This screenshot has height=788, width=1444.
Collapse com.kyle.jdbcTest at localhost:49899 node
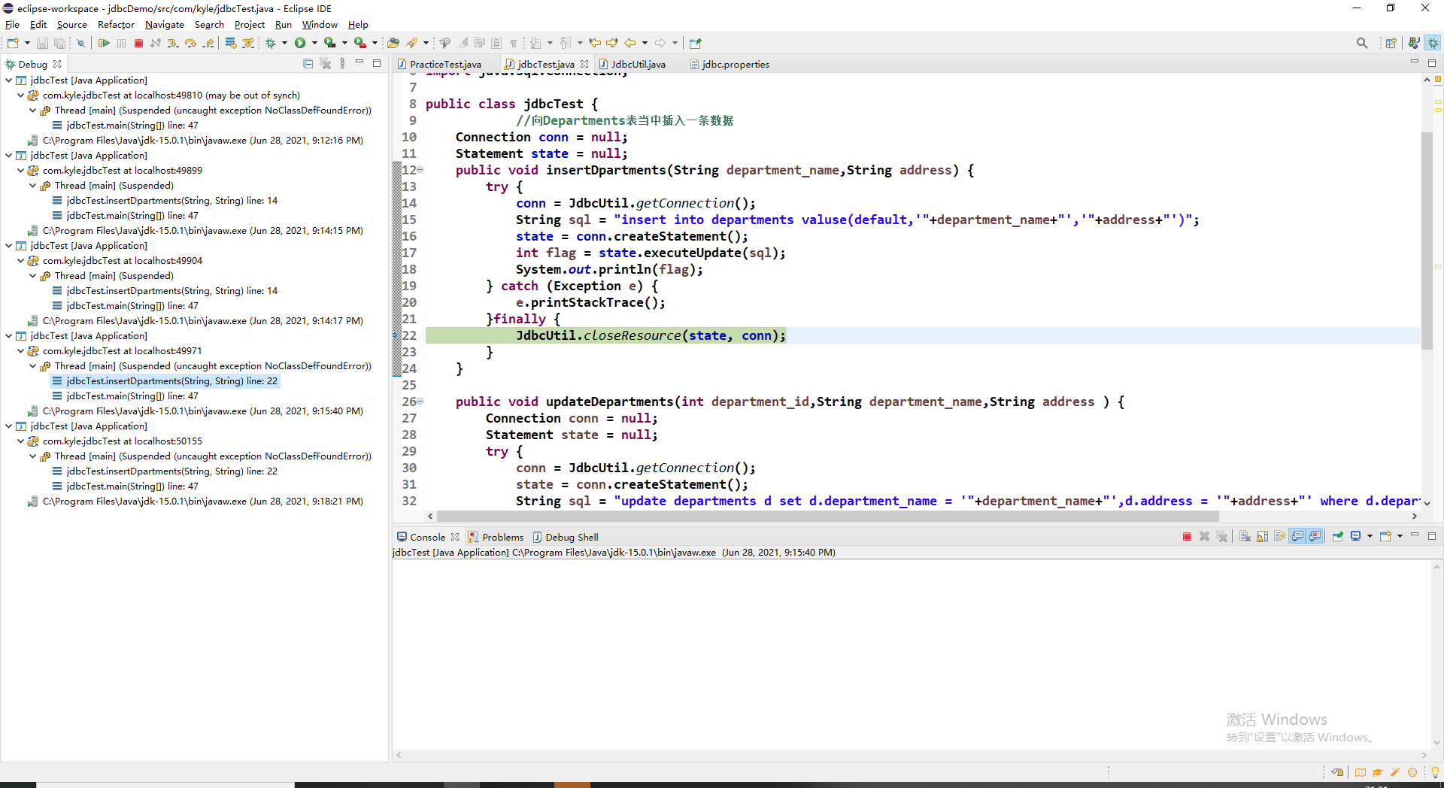21,171
